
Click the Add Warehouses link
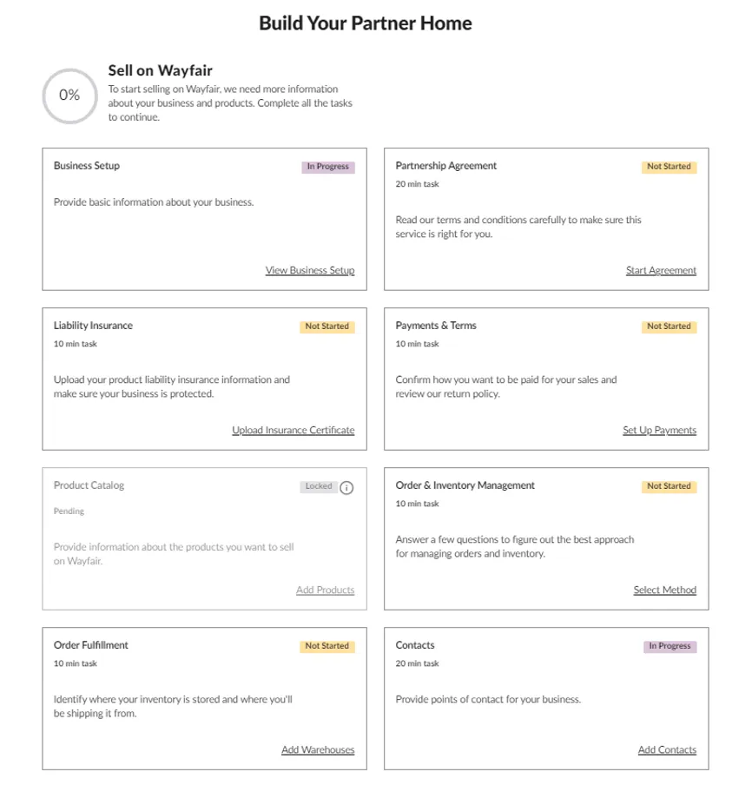[x=318, y=749]
